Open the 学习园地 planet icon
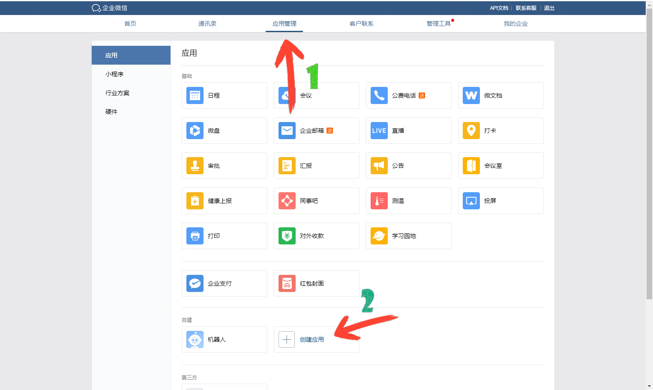Image resolution: width=653 pixels, height=390 pixels. [x=379, y=236]
